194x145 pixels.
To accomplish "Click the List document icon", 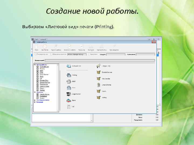I will click(69, 107).
